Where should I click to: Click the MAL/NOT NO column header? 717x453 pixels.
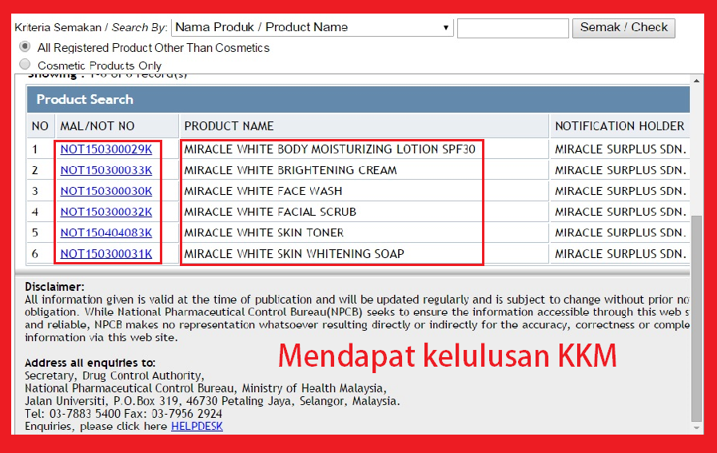click(x=117, y=126)
